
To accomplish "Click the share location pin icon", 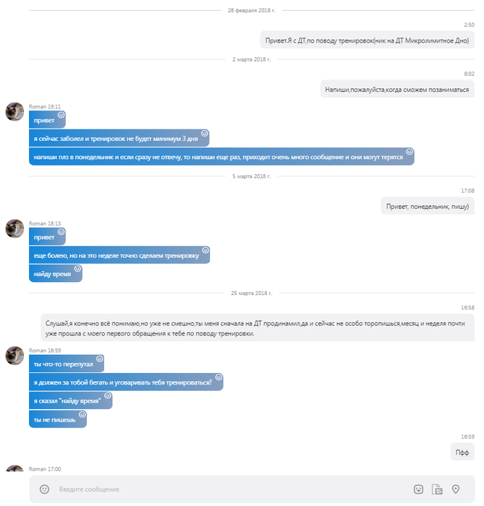I will coord(456,489).
